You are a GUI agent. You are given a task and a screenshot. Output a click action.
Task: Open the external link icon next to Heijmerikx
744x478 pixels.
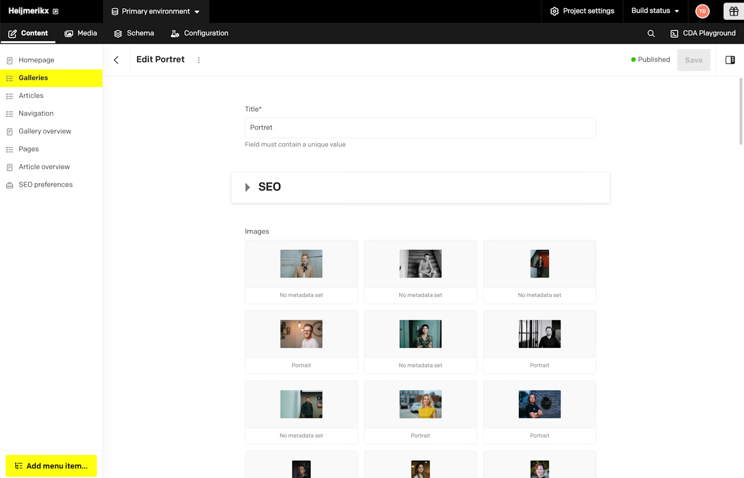coord(56,11)
